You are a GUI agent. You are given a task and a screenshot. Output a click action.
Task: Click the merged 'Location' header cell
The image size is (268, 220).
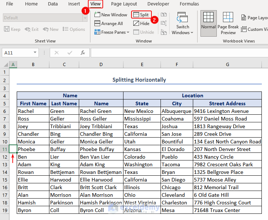click(192, 95)
